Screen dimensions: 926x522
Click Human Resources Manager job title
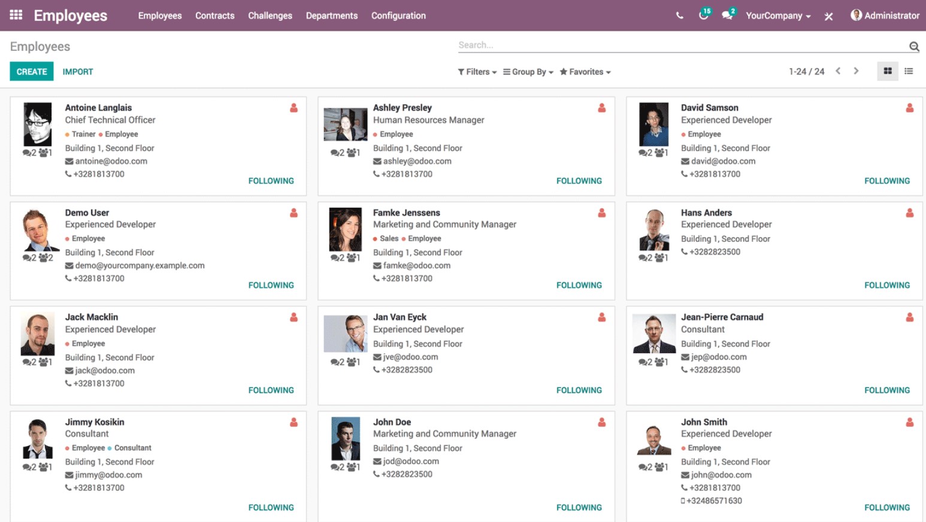click(x=429, y=120)
